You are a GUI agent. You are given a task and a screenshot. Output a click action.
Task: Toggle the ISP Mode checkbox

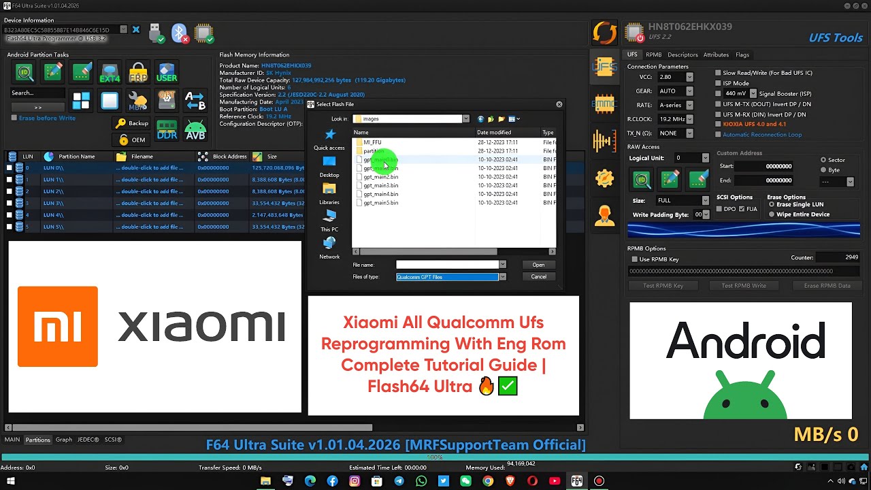point(718,83)
